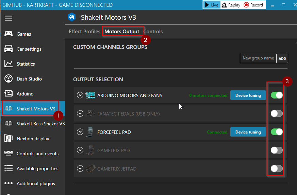
Task: Open the hamburger menu icon
Action: click(x=9, y=18)
